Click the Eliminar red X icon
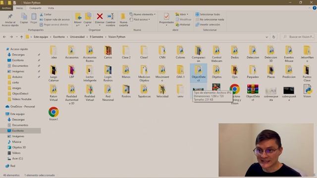Screen dimensions: 317x178 [x=100, y=16]
